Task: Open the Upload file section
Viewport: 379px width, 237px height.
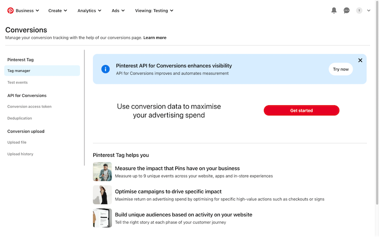Action: [x=17, y=142]
